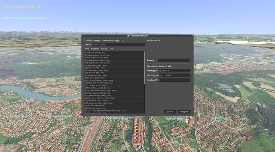Cancel the Set Aircraft Position dialog

coord(170,112)
